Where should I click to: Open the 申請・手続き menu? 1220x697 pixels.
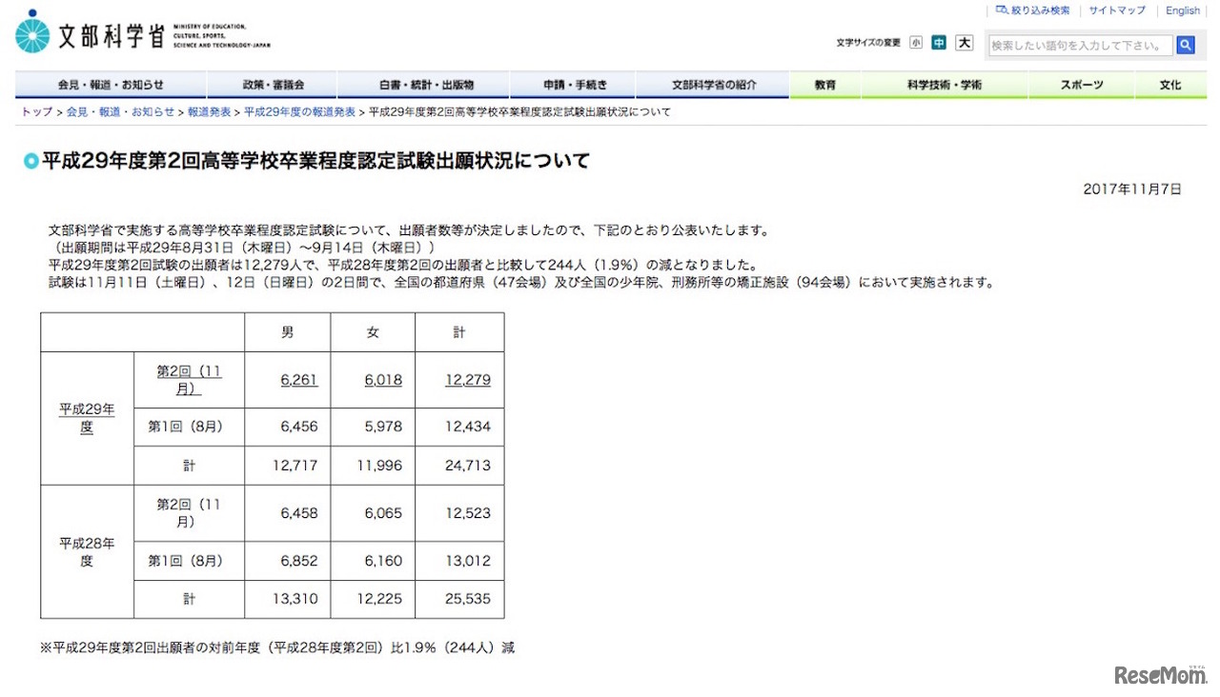[x=572, y=84]
